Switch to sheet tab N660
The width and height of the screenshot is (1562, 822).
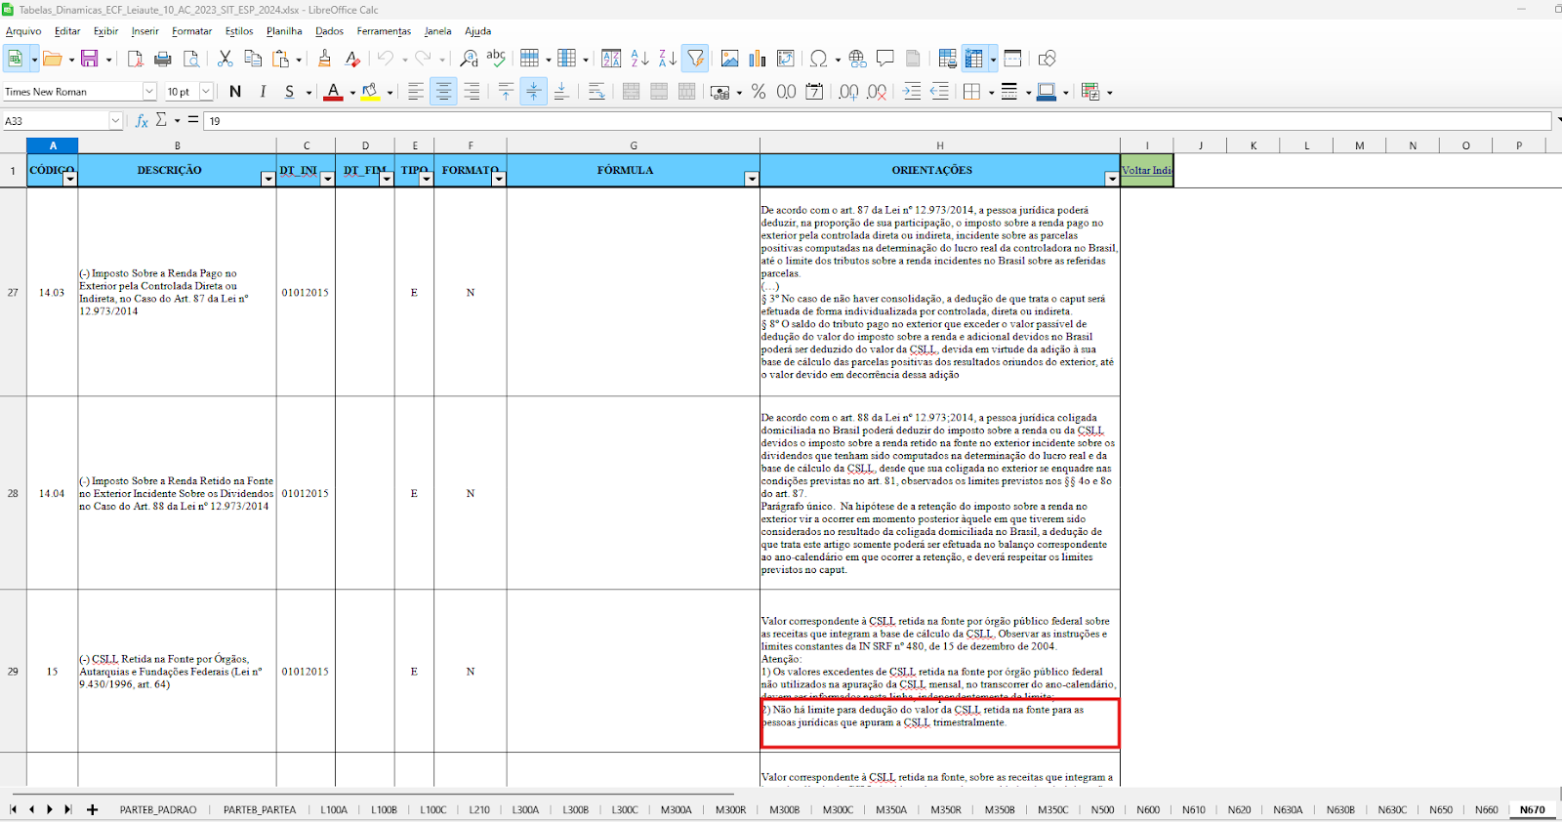point(1486,809)
